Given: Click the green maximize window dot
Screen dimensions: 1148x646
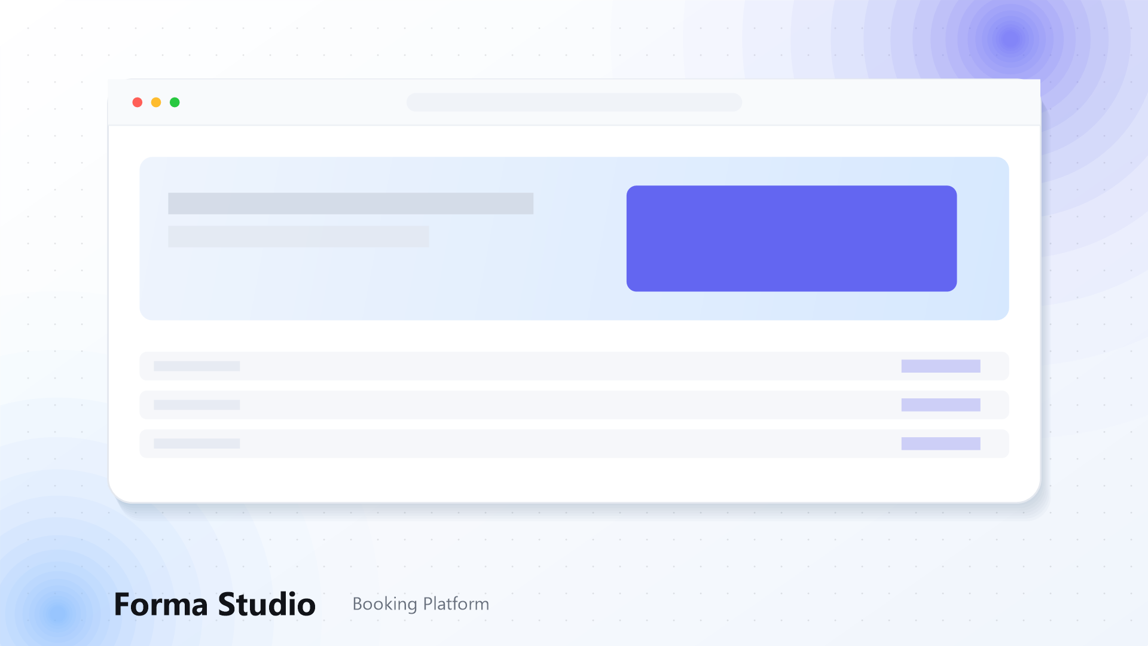Looking at the screenshot, I should tap(175, 102).
